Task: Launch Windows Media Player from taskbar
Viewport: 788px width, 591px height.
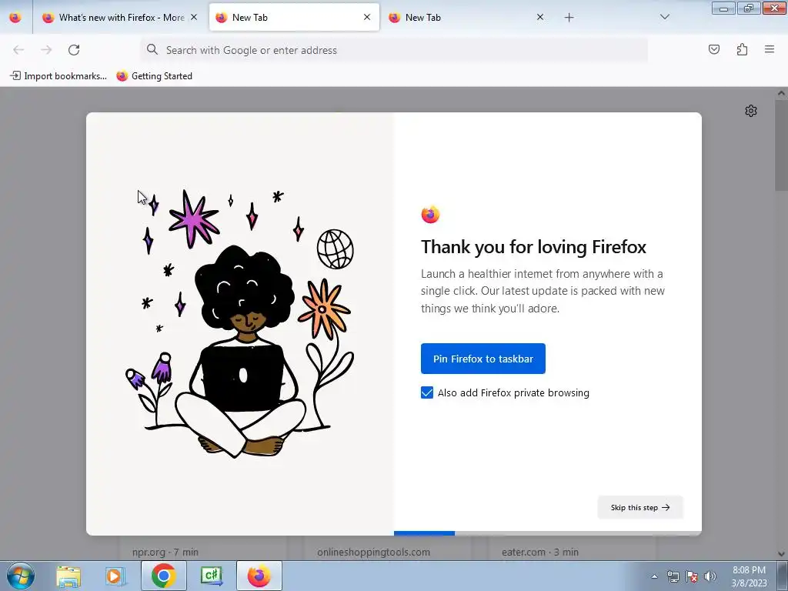Action: click(x=115, y=576)
